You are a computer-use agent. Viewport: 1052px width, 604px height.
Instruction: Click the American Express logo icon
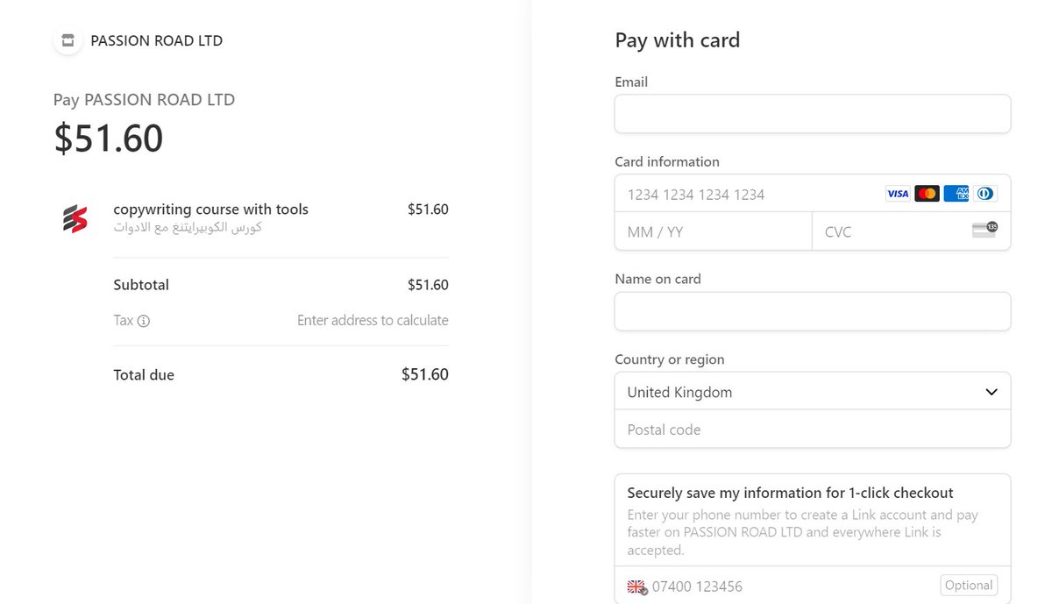click(x=956, y=194)
